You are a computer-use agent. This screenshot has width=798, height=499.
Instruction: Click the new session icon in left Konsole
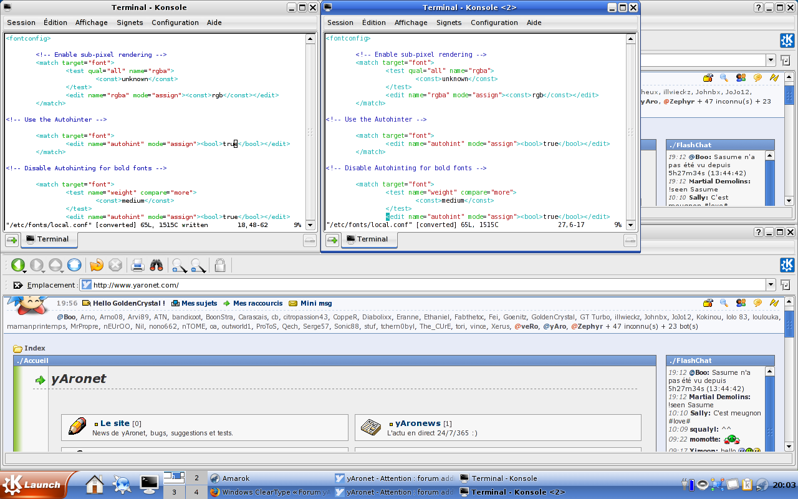coord(12,240)
